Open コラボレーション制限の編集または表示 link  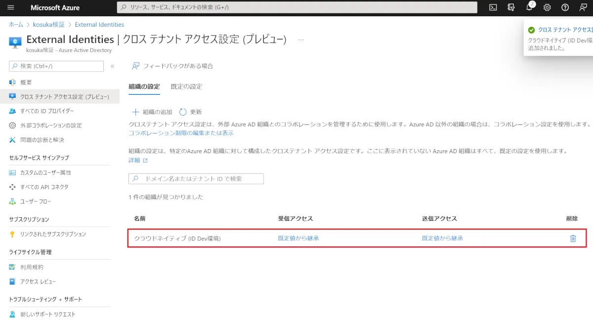[181, 133]
